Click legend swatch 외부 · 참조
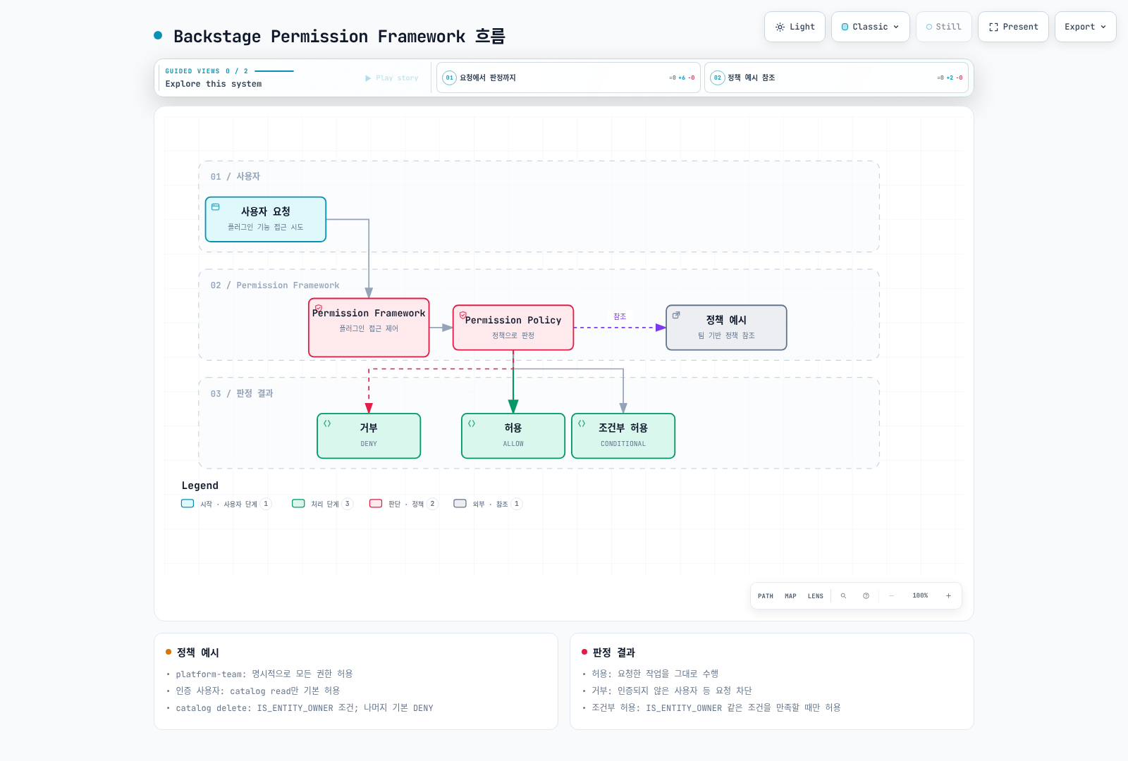Image resolution: width=1128 pixels, height=761 pixels. tap(460, 504)
